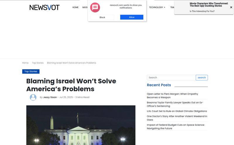Open One Doctor's Story Gaza post
Screen dimensions: 234x145
click(177, 118)
